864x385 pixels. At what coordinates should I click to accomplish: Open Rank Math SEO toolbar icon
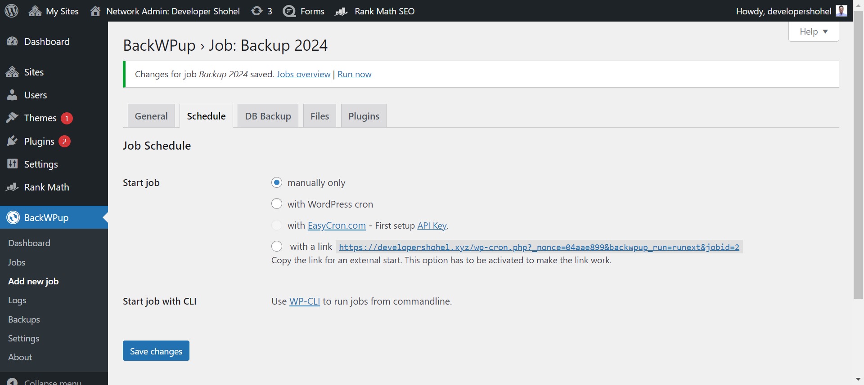coord(342,11)
